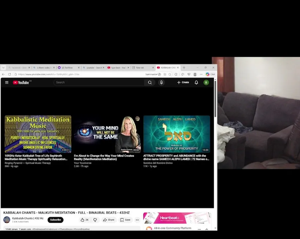
Task: Play the Samech Aleph Lamed prosperity thumbnail
Action: 177,134
